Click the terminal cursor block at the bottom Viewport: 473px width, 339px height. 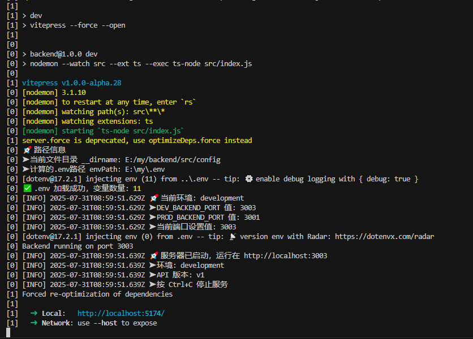[x=8, y=332]
